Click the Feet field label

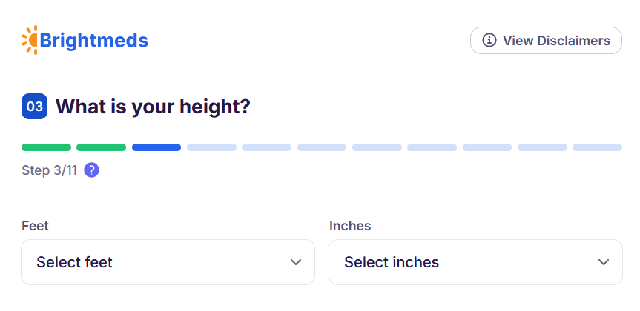tap(35, 225)
